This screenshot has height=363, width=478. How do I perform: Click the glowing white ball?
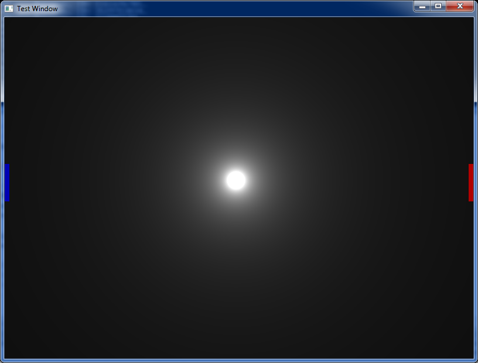coord(236,180)
